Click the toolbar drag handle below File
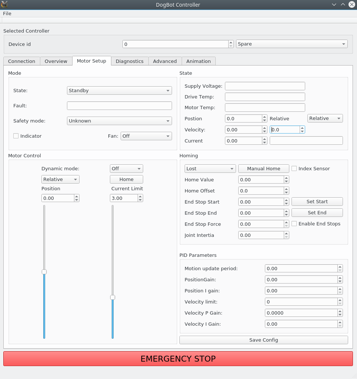 tap(2, 20)
